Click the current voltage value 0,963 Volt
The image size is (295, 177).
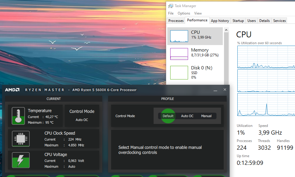click(76, 161)
